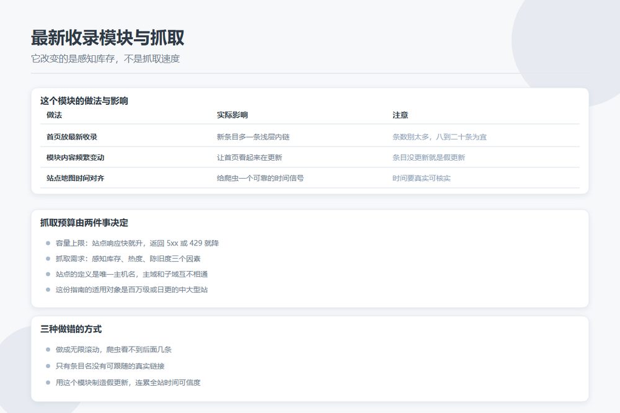Image resolution: width=620 pixels, height=413 pixels.
Task: Select cell 站点地图时间对齐
Action: (75, 178)
